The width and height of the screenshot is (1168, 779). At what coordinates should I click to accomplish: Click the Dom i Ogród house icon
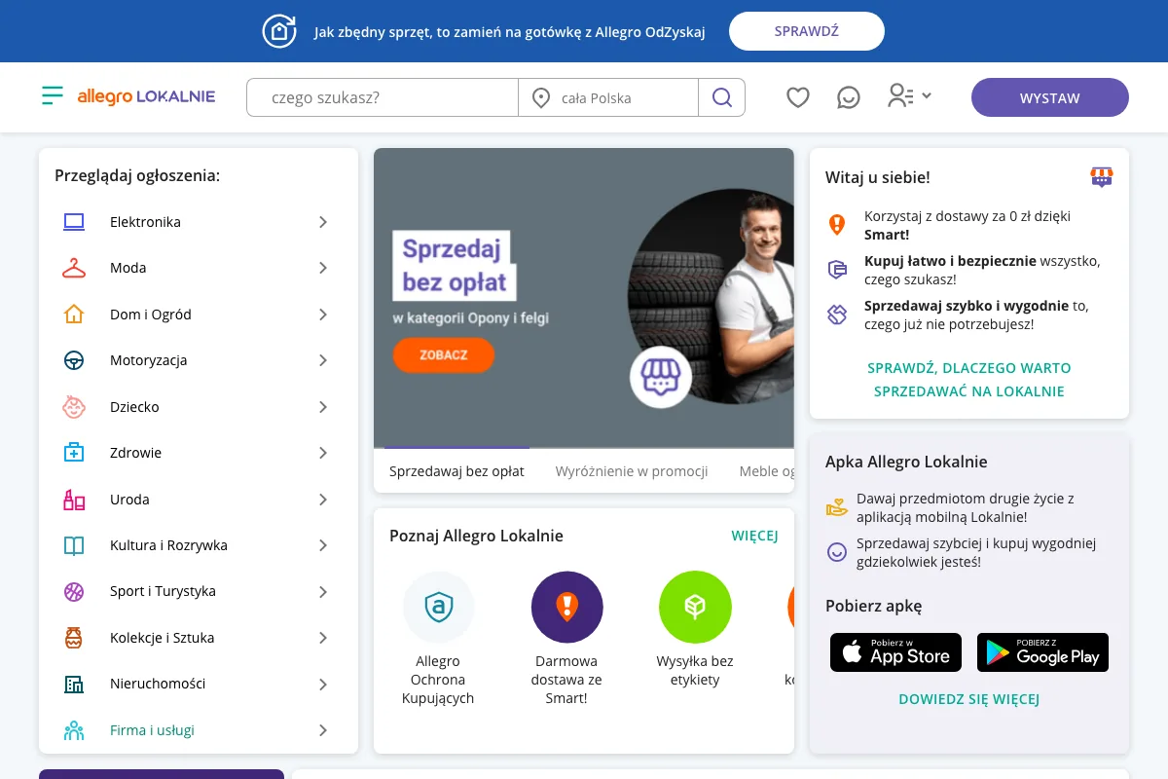pos(74,315)
